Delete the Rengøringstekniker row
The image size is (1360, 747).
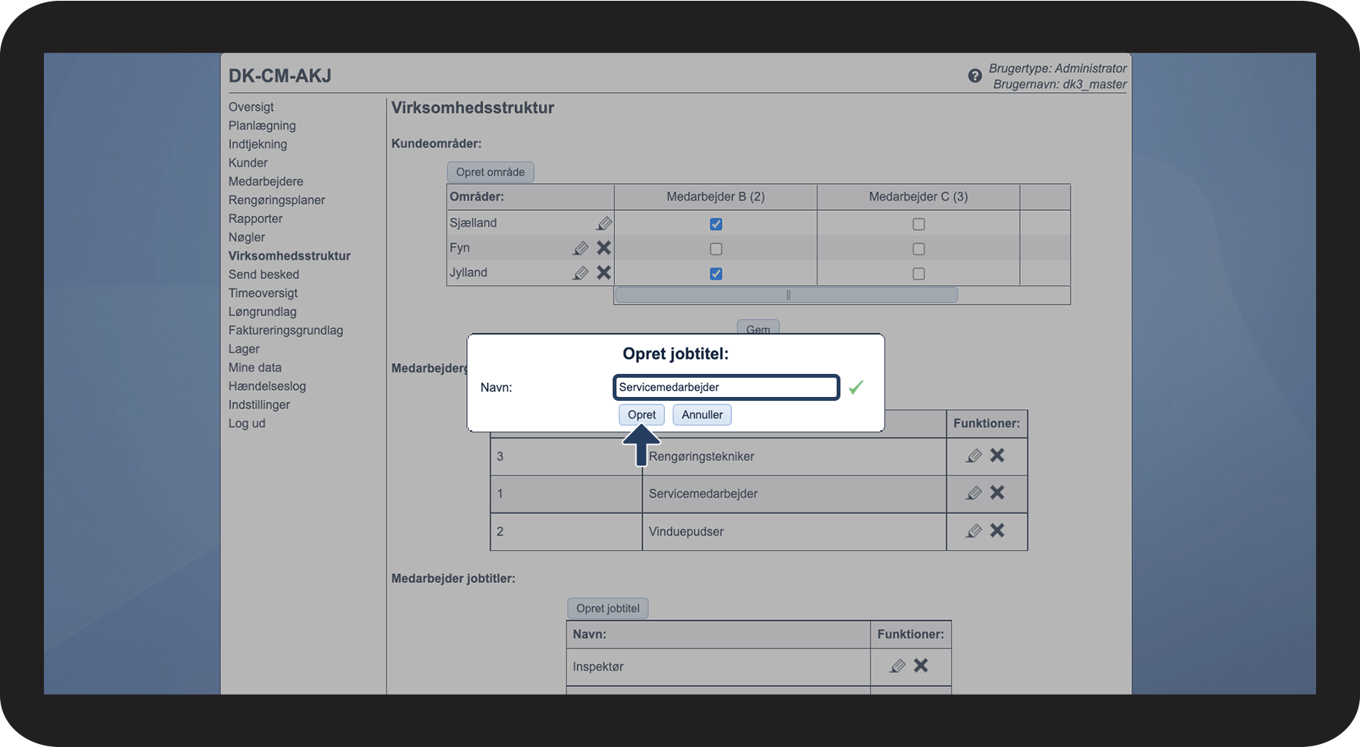pos(997,455)
